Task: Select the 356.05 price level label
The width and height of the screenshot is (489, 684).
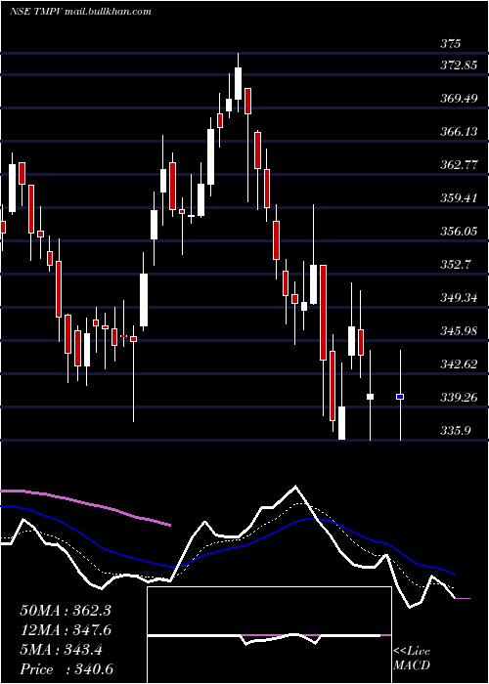Action: pyautogui.click(x=459, y=232)
